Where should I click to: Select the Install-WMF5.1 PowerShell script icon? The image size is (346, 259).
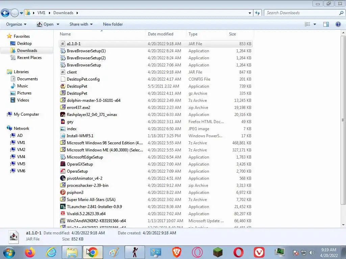(63, 136)
